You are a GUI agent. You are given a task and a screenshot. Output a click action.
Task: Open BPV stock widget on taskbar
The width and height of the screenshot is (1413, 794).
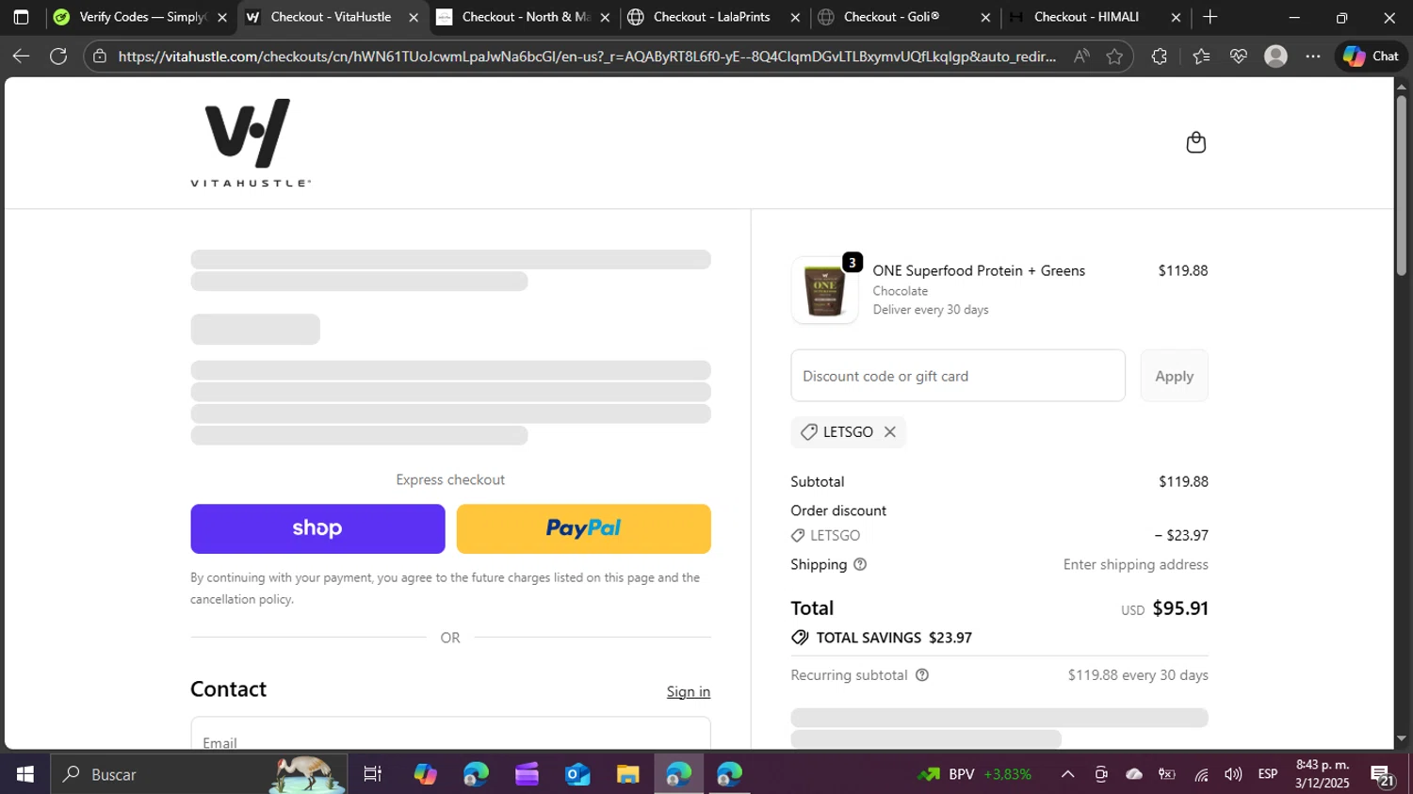pyautogui.click(x=975, y=774)
